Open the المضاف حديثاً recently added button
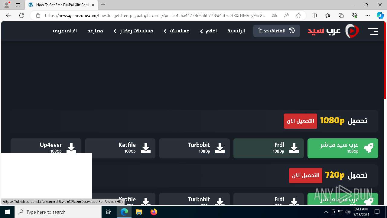This screenshot has width=387, height=218. [x=277, y=31]
